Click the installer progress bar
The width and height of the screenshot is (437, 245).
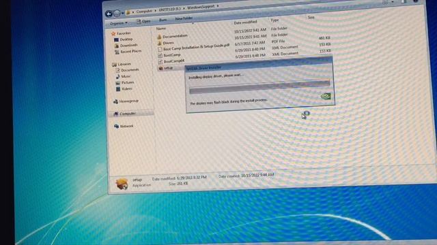click(259, 86)
